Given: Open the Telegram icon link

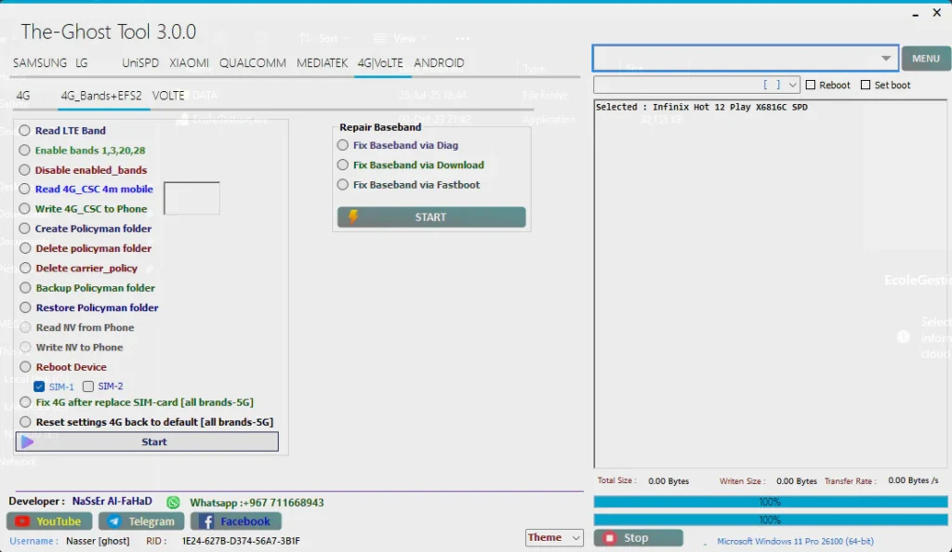Looking at the screenshot, I should click(114, 521).
